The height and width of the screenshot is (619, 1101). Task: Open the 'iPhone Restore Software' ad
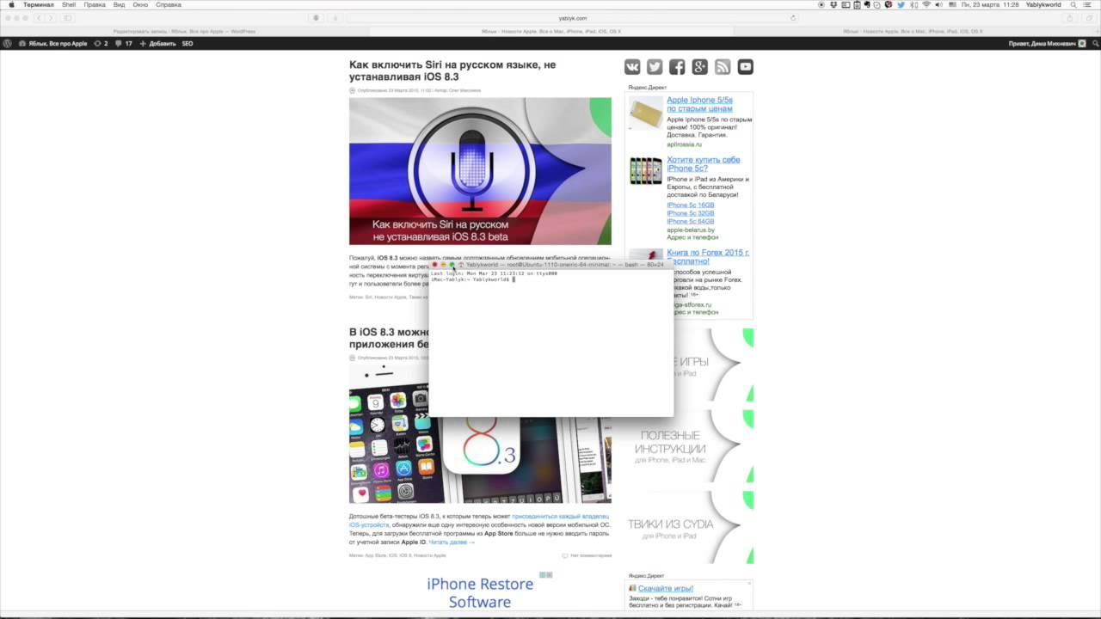coord(480,593)
